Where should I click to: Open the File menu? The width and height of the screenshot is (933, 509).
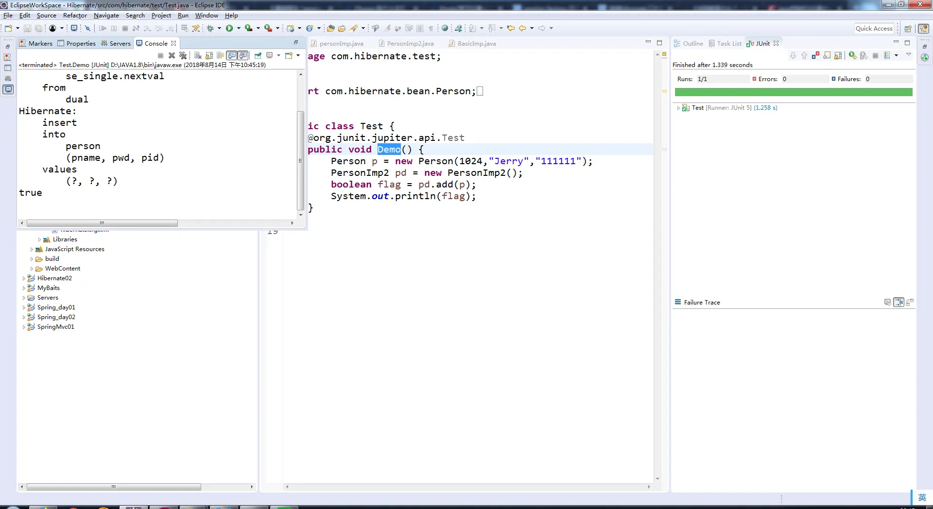(8, 16)
